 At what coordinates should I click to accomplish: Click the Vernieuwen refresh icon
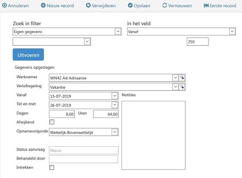(165, 5)
